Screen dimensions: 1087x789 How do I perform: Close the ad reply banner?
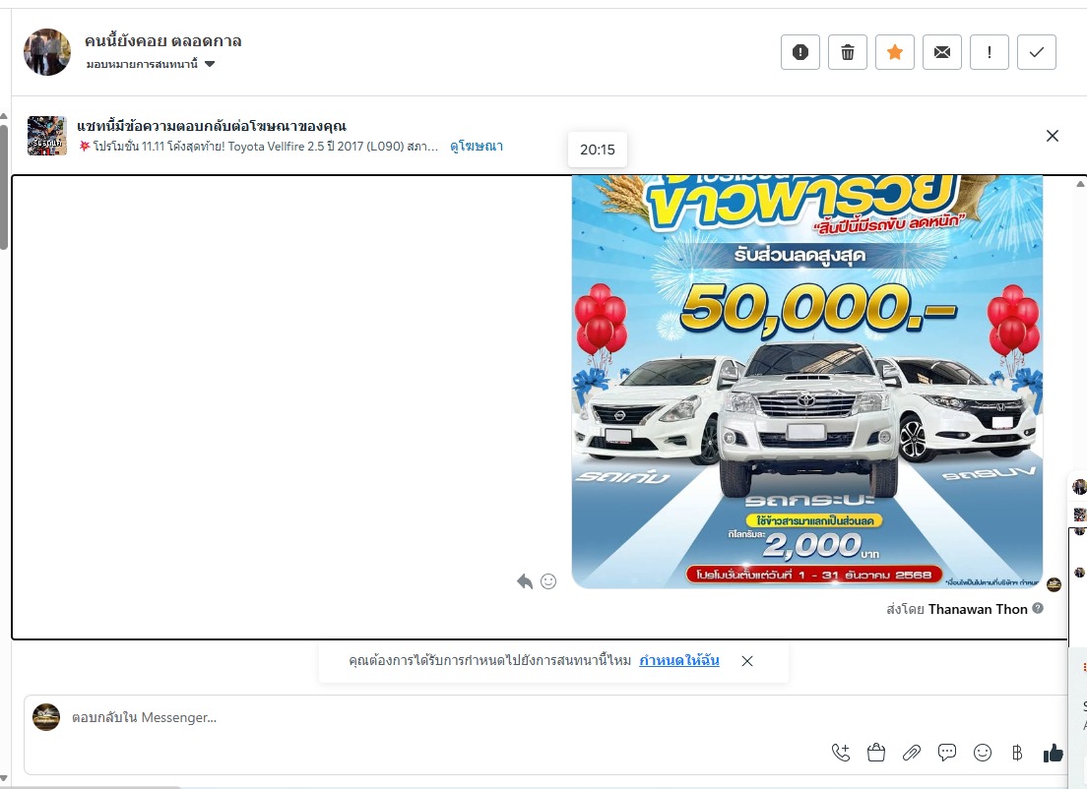(x=1052, y=136)
